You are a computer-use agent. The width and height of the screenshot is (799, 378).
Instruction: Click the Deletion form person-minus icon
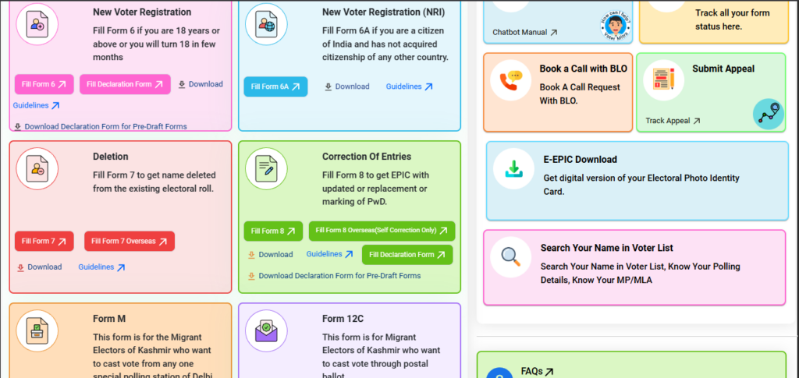pos(37,169)
